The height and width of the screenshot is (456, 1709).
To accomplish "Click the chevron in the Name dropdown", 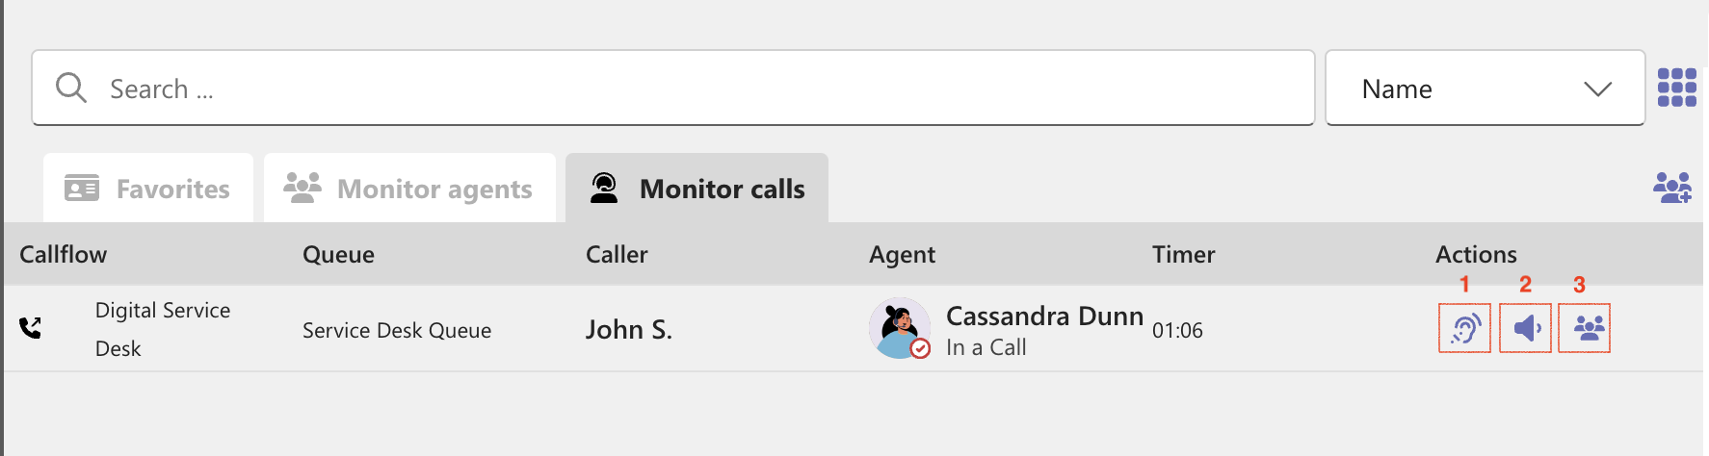I will point(1597,89).
